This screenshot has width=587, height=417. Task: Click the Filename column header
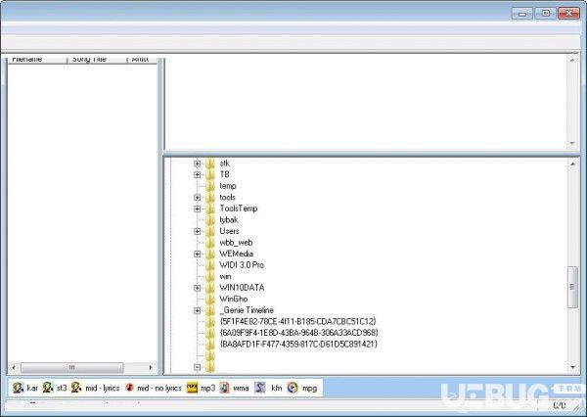[x=37, y=60]
